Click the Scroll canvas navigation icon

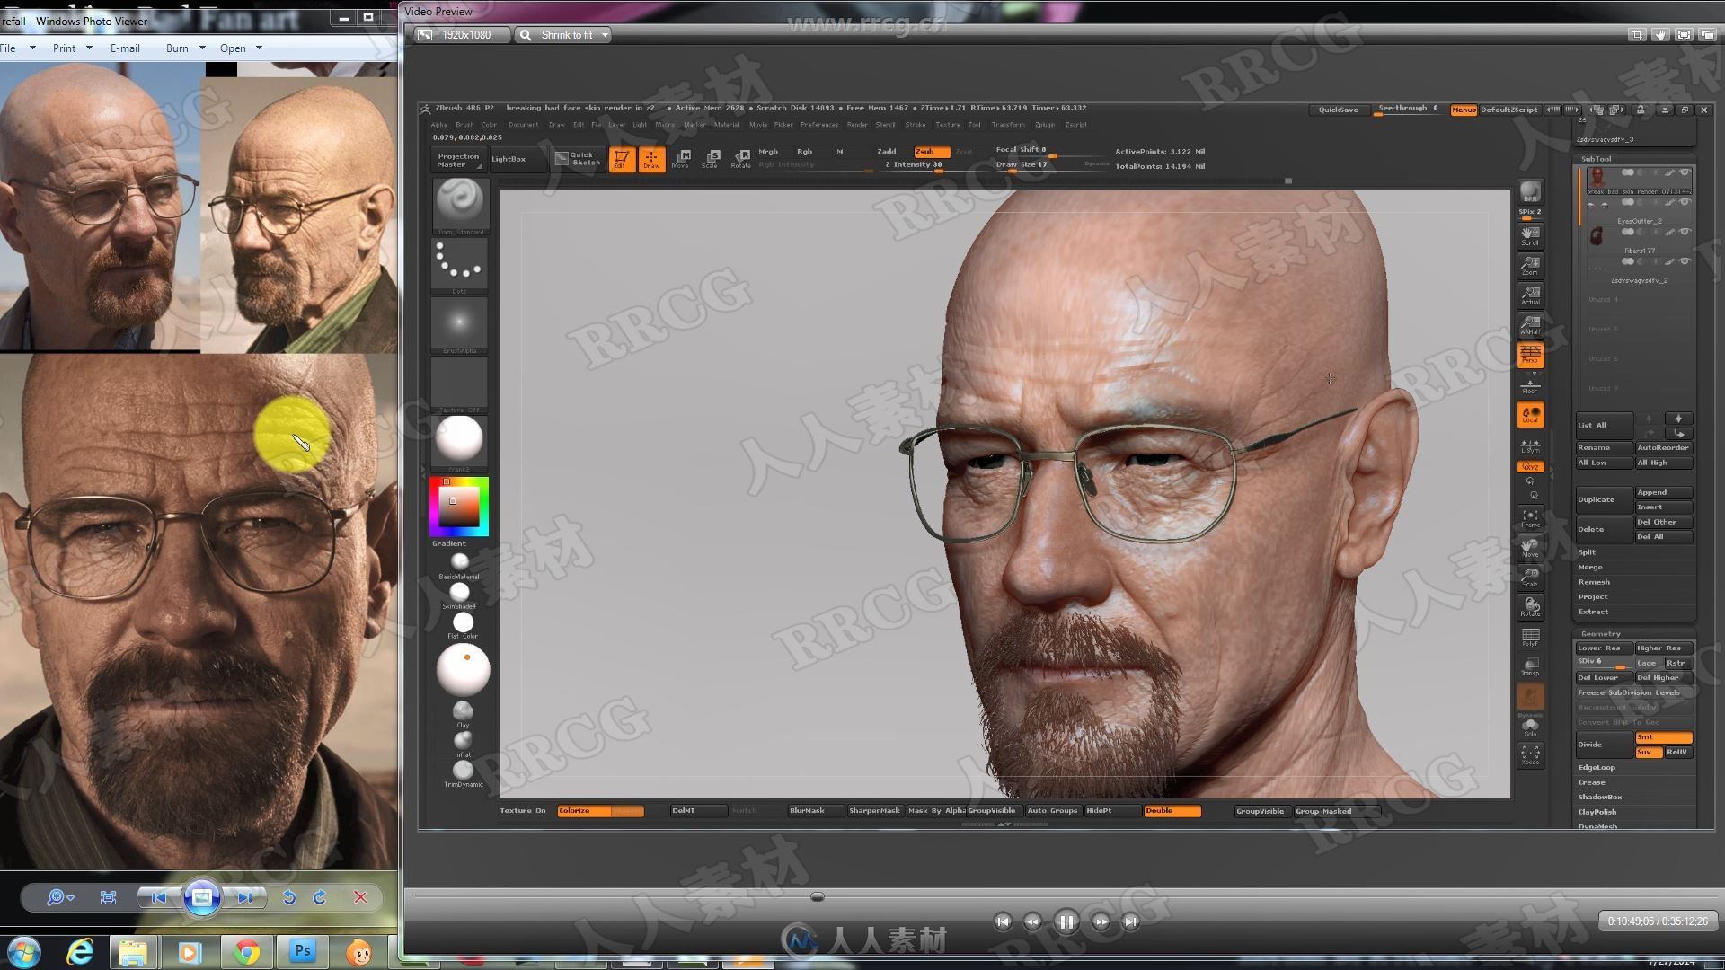pos(1530,235)
